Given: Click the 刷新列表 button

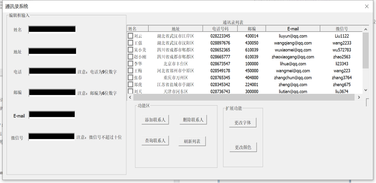Looking at the screenshot, I should coord(192,141).
